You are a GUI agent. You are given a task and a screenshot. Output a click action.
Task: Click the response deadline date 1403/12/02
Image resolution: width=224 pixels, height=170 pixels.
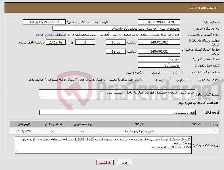point(159,42)
